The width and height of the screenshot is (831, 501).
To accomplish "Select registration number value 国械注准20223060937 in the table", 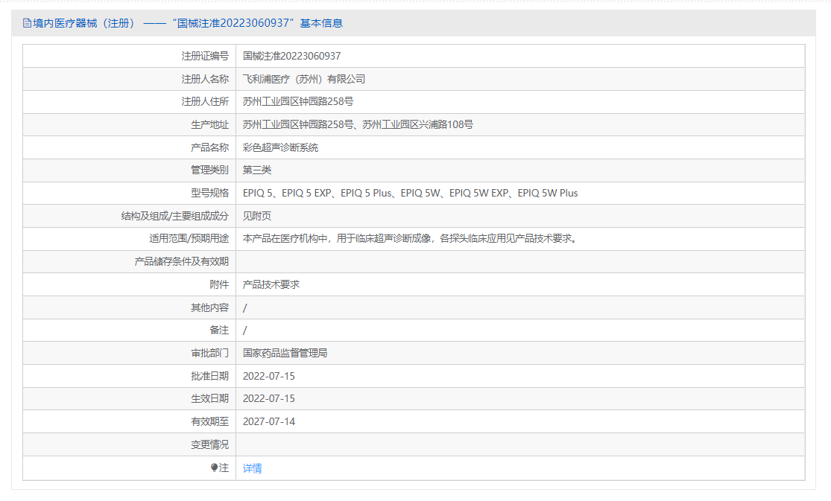I will coord(292,56).
